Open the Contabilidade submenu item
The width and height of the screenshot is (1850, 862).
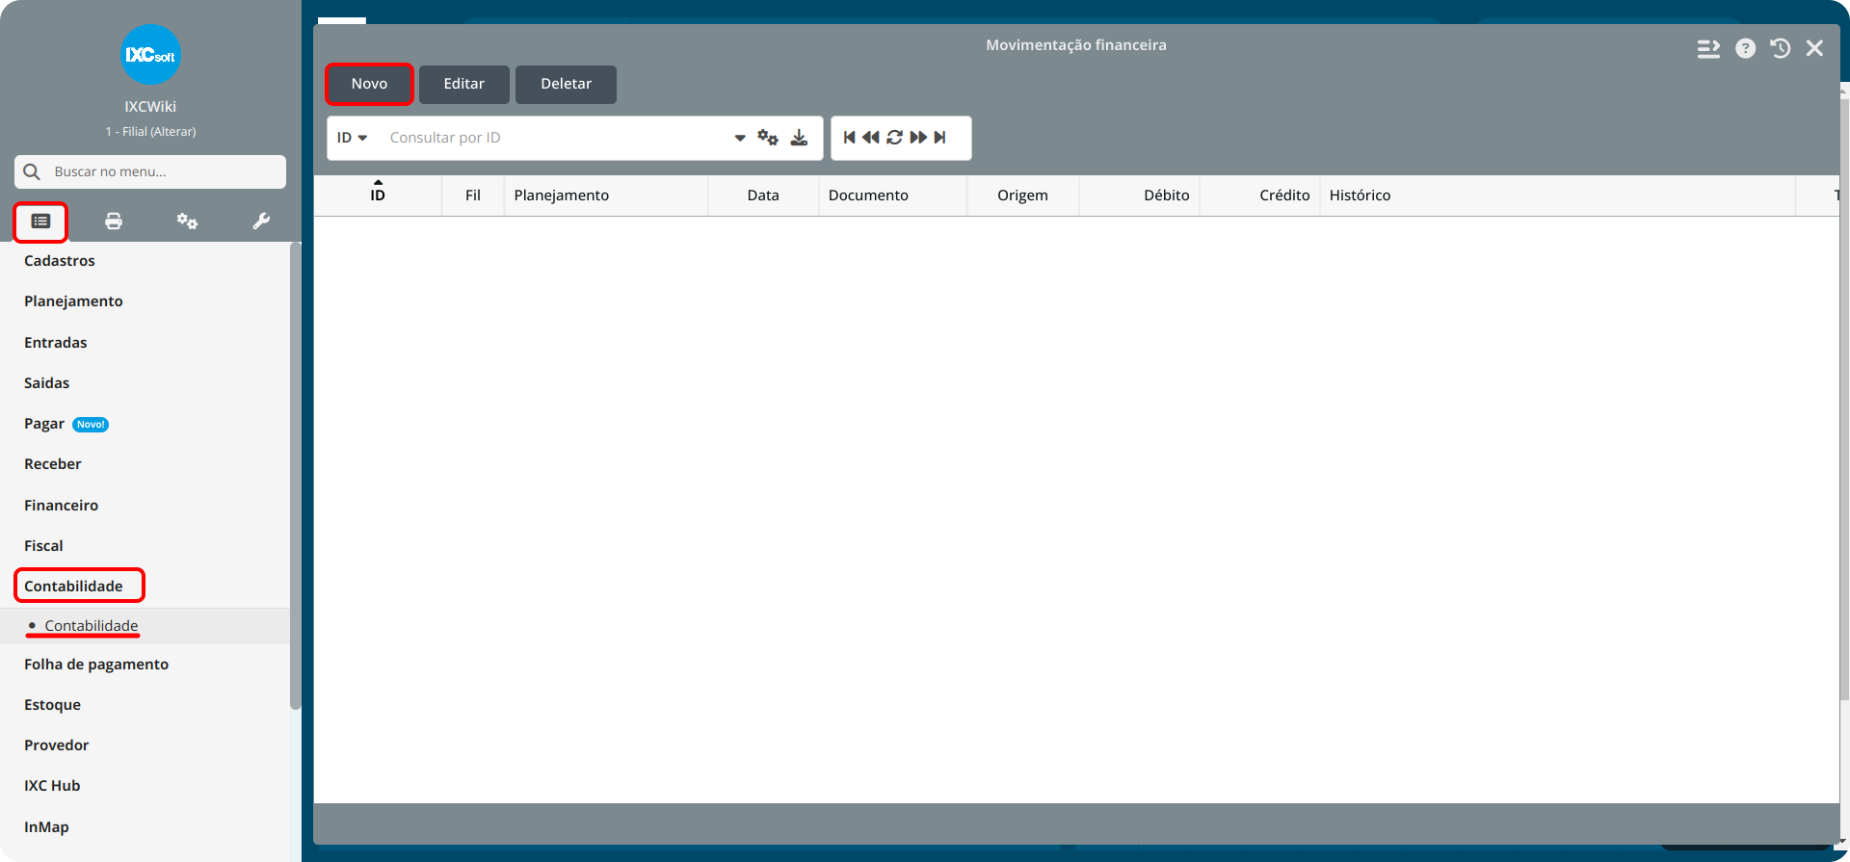click(92, 626)
